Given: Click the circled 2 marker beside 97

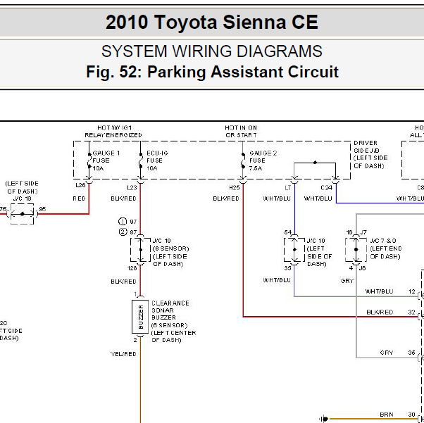Looking at the screenshot, I should pyautogui.click(x=123, y=232).
